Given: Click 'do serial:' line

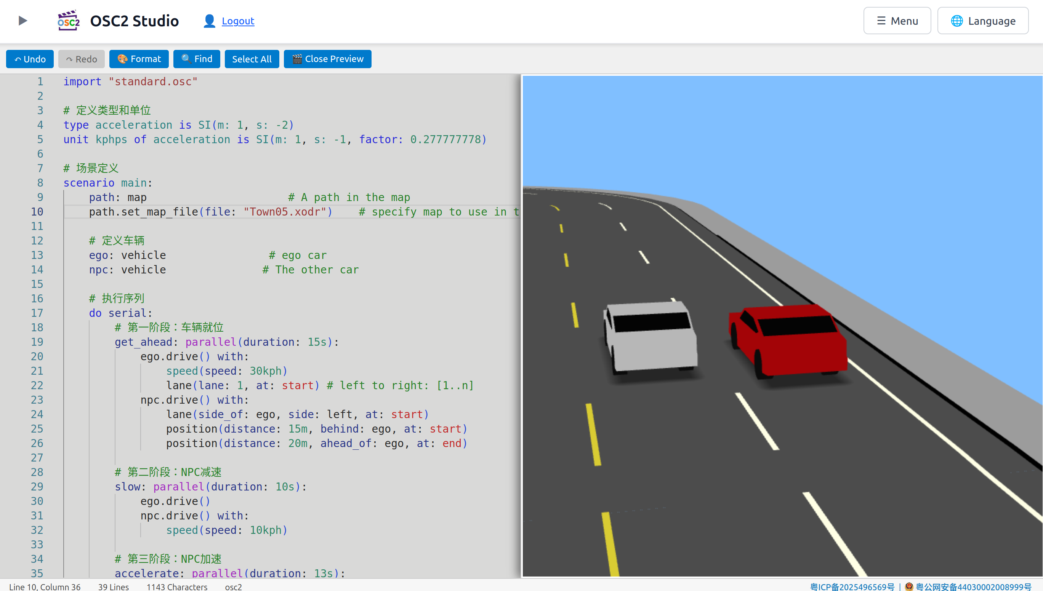Looking at the screenshot, I should [121, 313].
